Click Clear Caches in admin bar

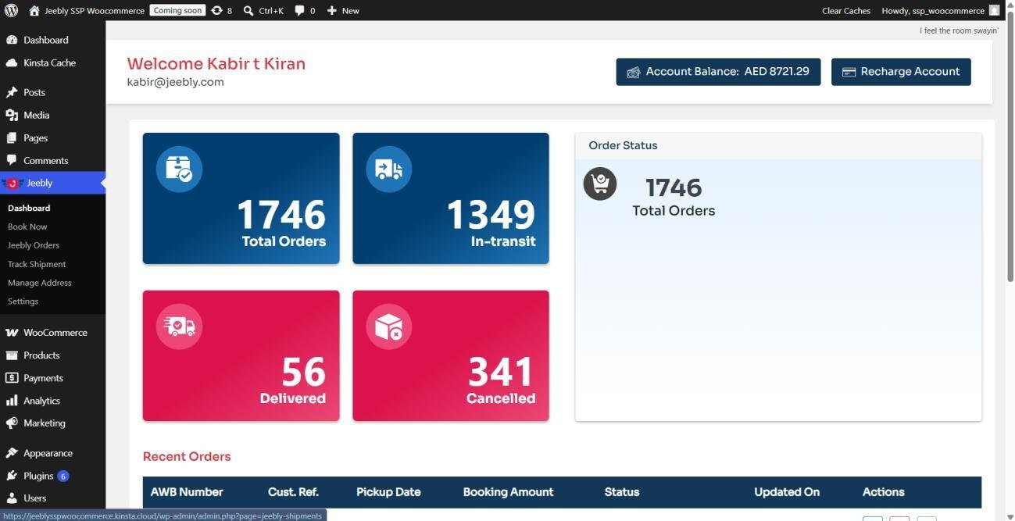point(846,10)
